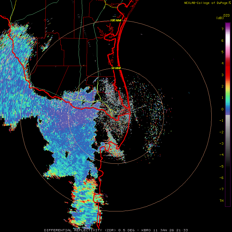This screenshot has height=232, width=232.
Task: Click the 3 value on the dB scale
Action: click(x=222, y=75)
